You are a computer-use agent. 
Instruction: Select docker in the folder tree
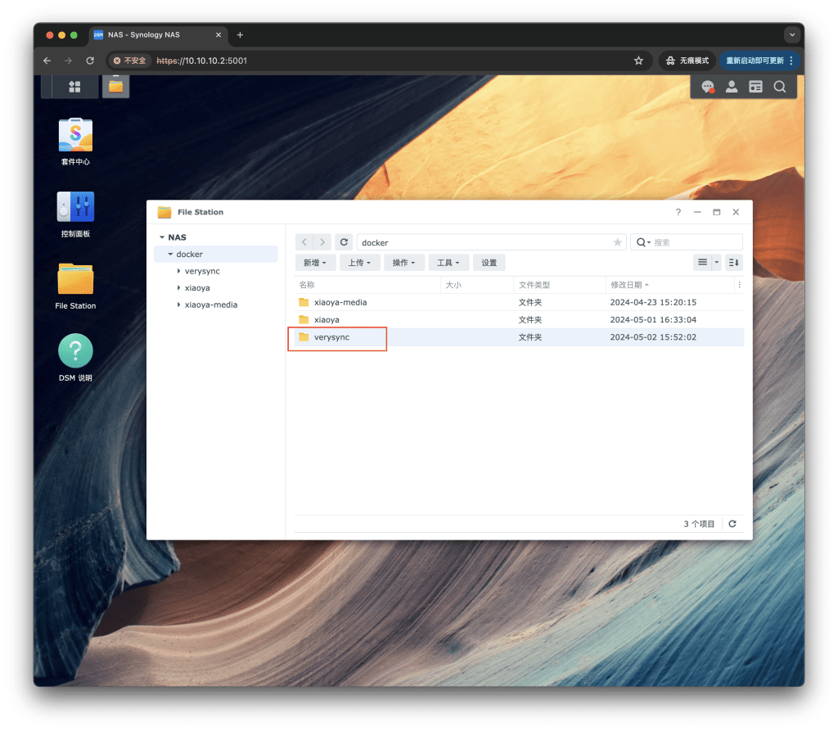190,254
